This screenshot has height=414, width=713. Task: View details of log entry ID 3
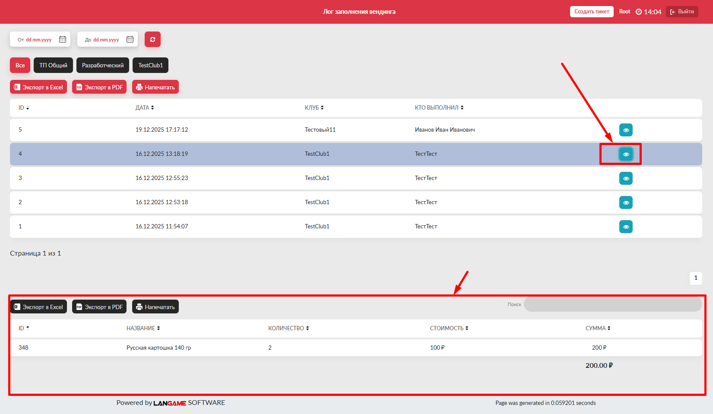(x=626, y=178)
